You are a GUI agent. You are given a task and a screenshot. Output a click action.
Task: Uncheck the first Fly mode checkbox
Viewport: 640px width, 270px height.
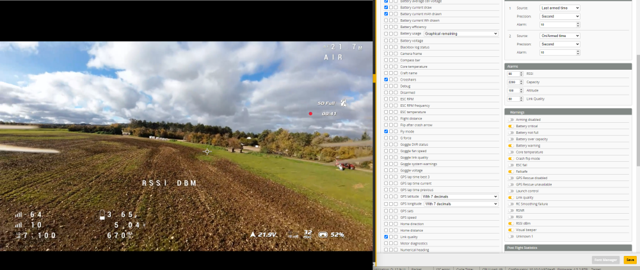pos(386,131)
